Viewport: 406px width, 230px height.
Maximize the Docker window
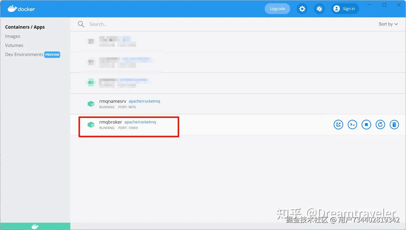384,5
